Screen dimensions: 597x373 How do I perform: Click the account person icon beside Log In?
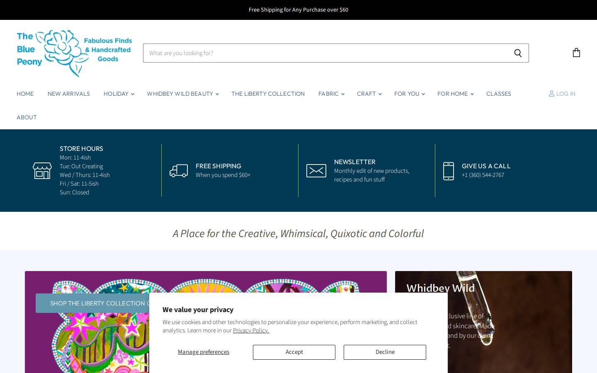[551, 94]
